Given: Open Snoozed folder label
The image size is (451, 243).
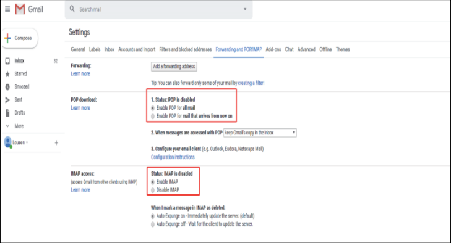Looking at the screenshot, I should (22, 86).
